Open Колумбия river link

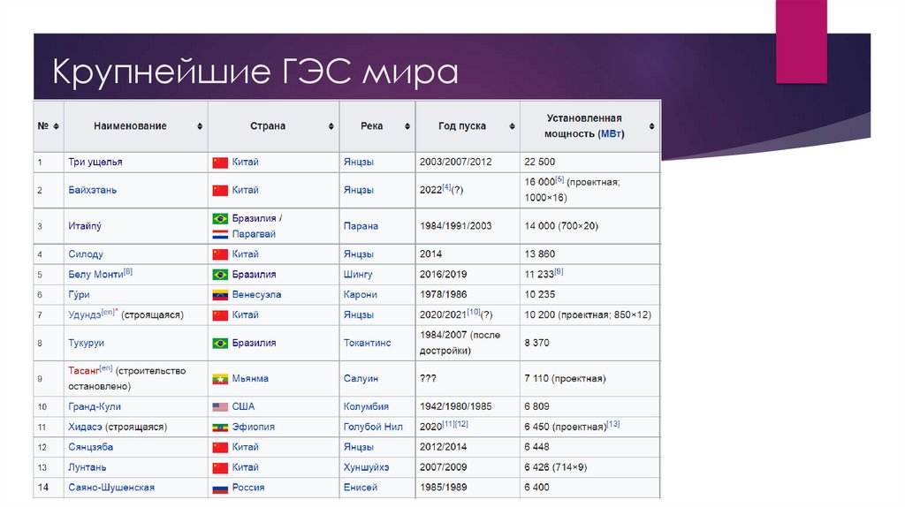(366, 406)
